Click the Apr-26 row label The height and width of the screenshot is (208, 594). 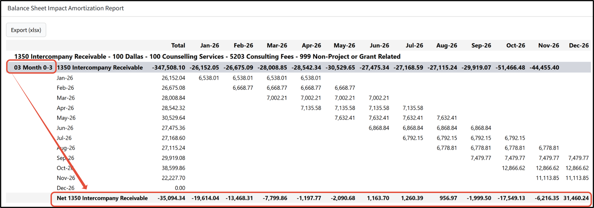click(x=65, y=108)
